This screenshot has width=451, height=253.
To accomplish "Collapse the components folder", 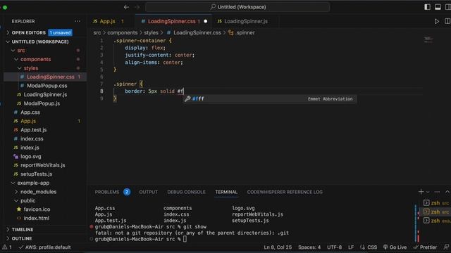I will click(36, 59).
